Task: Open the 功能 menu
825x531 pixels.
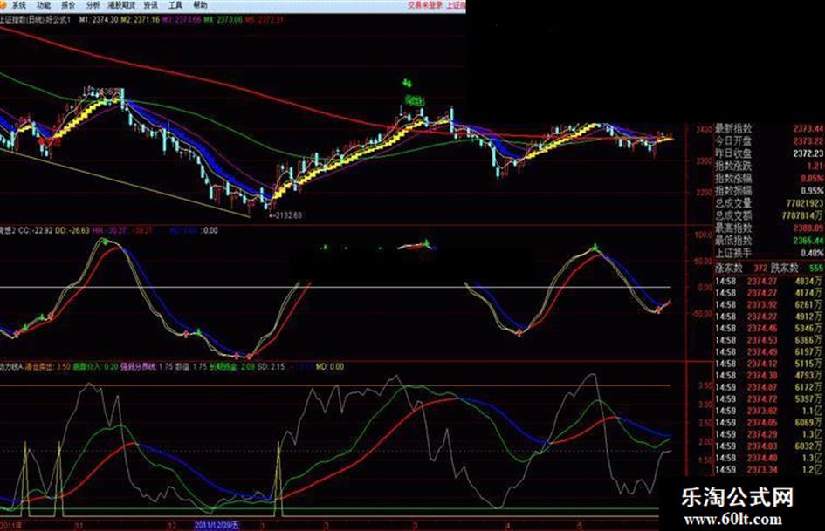Action: pyautogui.click(x=45, y=5)
